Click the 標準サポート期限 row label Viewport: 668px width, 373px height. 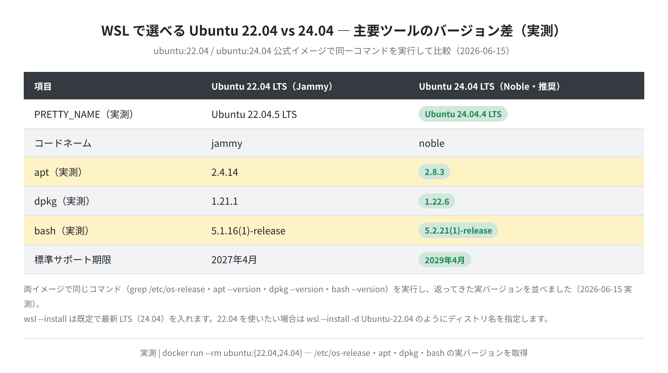pos(73,260)
